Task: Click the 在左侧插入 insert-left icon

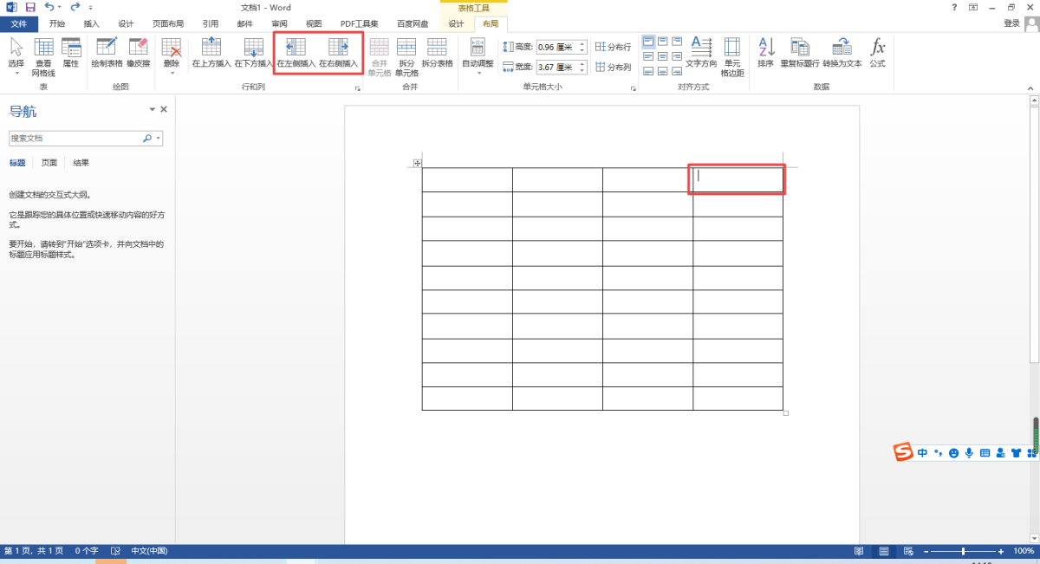Action: tap(296, 49)
